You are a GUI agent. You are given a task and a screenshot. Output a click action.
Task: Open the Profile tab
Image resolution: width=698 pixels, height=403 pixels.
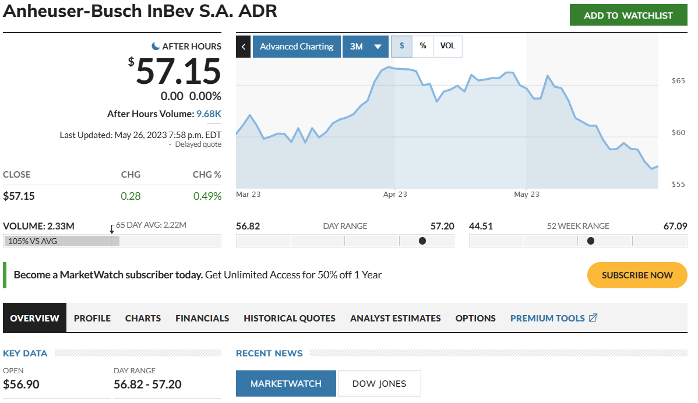[92, 318]
